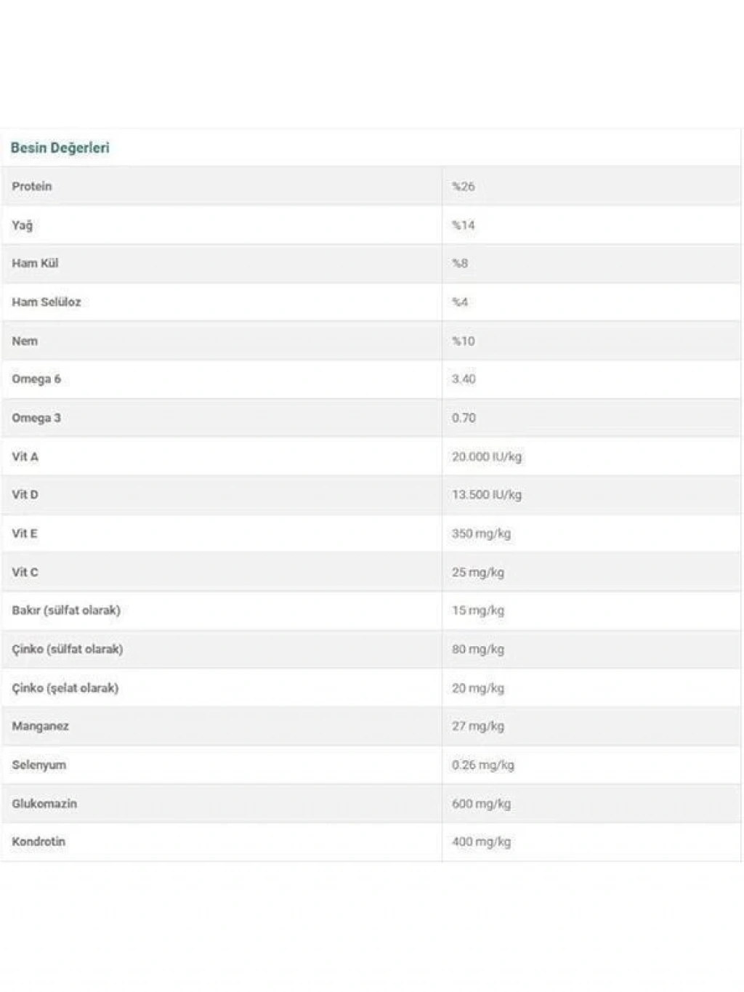The width and height of the screenshot is (744, 992).
Task: Click the Çinko (sülfat olarak) label
Action: [x=68, y=649]
